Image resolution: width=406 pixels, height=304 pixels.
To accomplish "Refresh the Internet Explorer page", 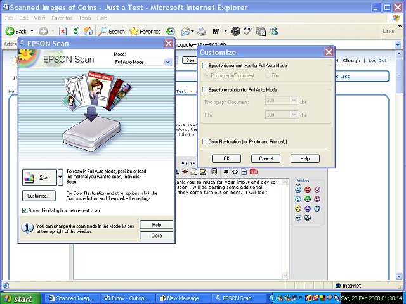I will tap(75, 31).
